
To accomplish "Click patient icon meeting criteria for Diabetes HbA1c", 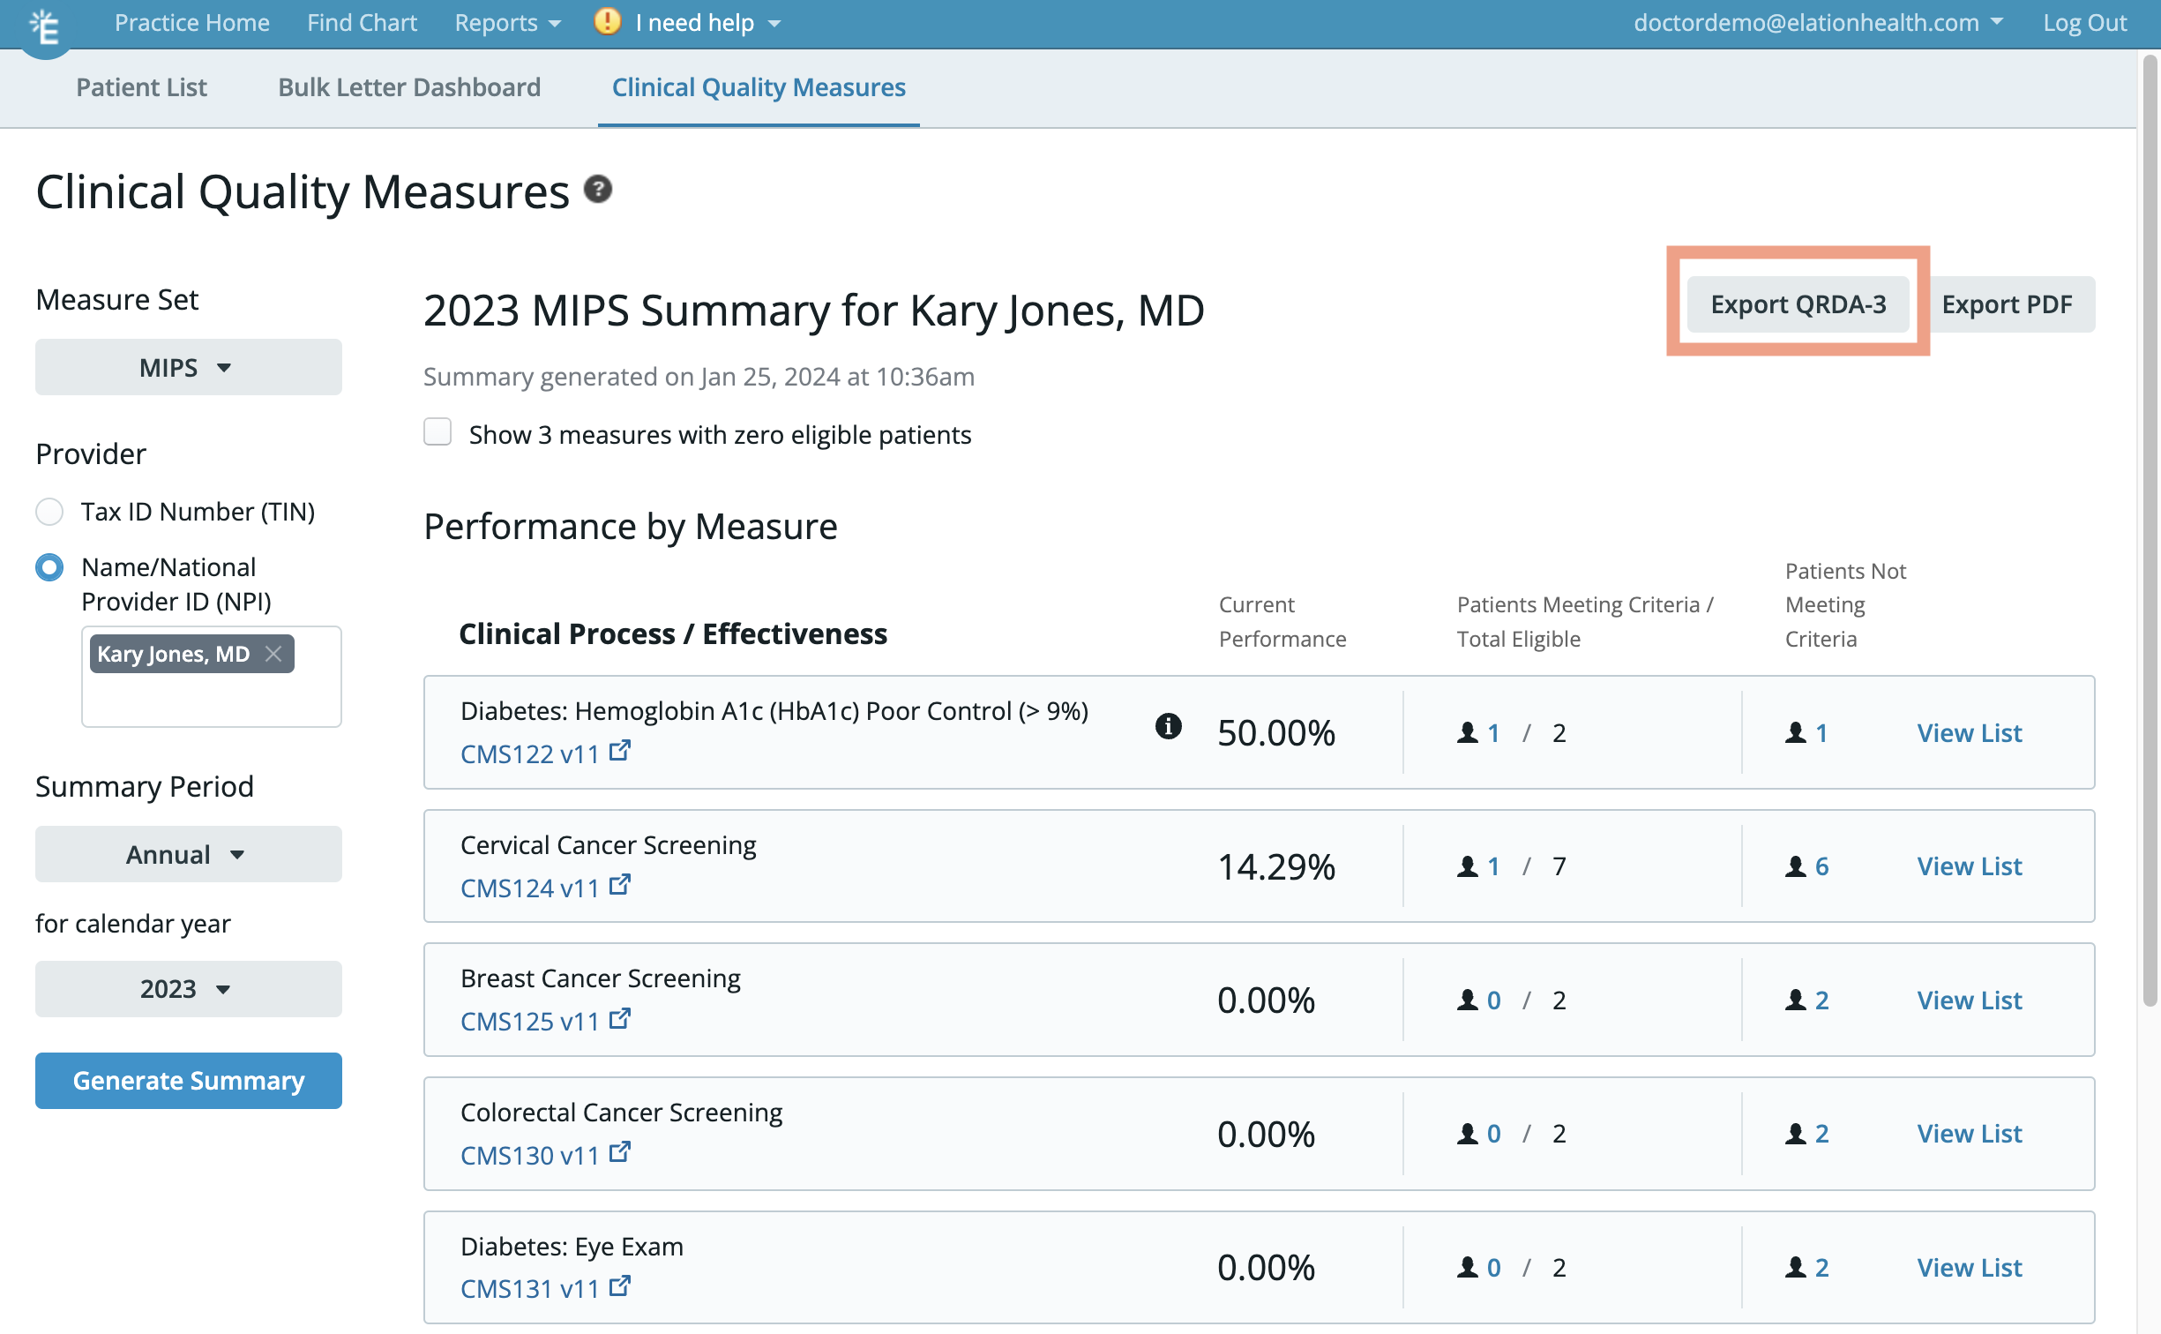I will point(1467,732).
